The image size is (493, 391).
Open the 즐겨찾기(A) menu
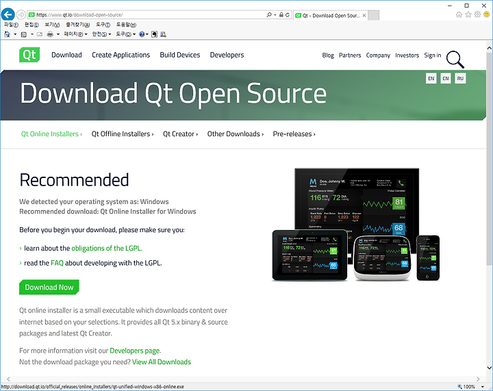[x=77, y=25]
